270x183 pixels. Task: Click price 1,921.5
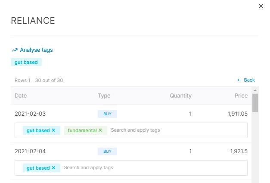coord(239,151)
